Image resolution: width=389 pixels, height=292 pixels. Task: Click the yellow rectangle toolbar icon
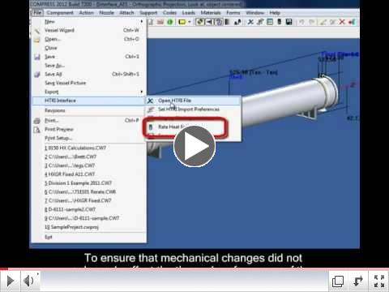pos(182,22)
